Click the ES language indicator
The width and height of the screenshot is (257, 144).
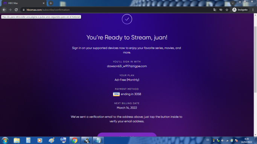208,140
